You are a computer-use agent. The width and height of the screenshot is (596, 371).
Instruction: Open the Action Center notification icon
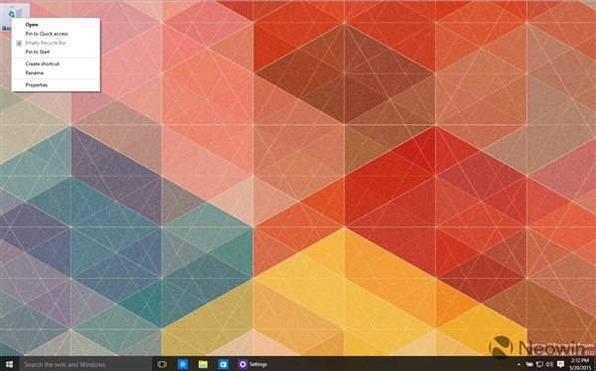tap(560, 364)
